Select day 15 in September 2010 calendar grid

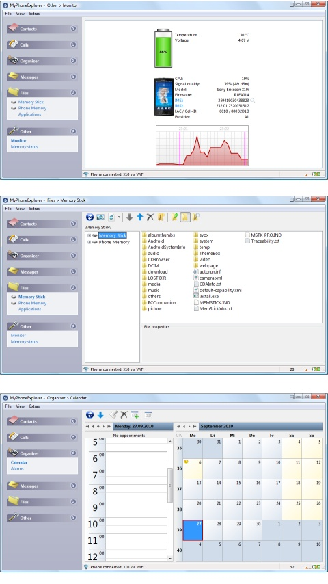pyautogui.click(x=232, y=490)
